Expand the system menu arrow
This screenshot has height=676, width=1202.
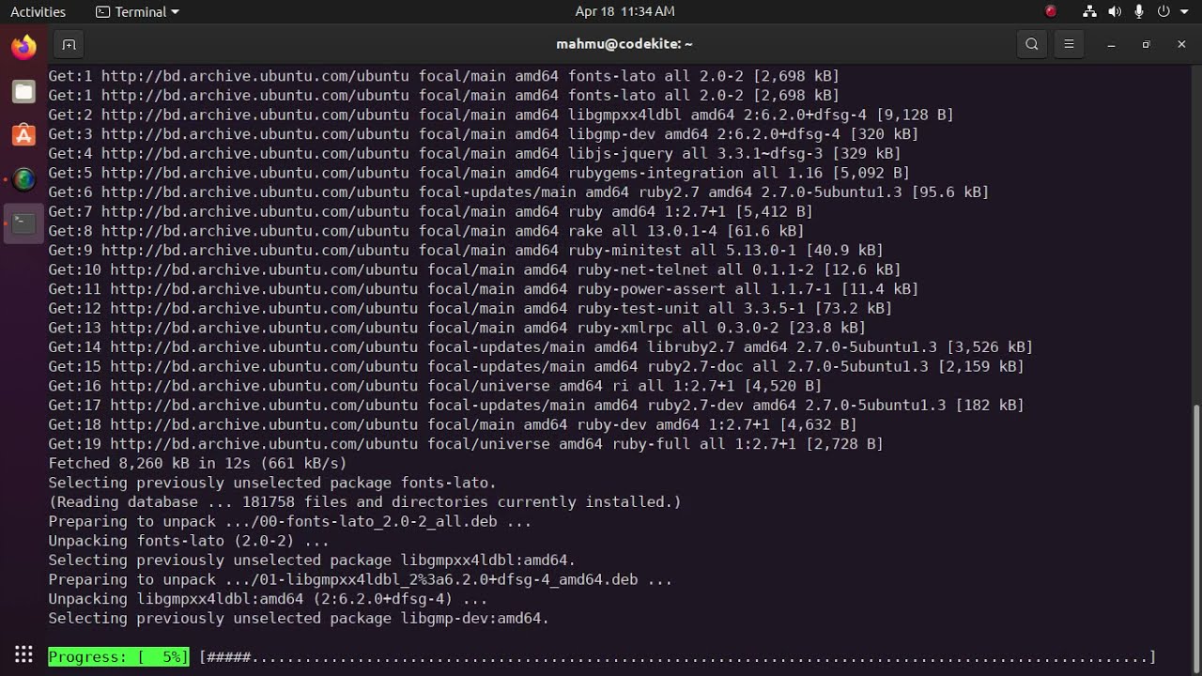pyautogui.click(x=1184, y=12)
